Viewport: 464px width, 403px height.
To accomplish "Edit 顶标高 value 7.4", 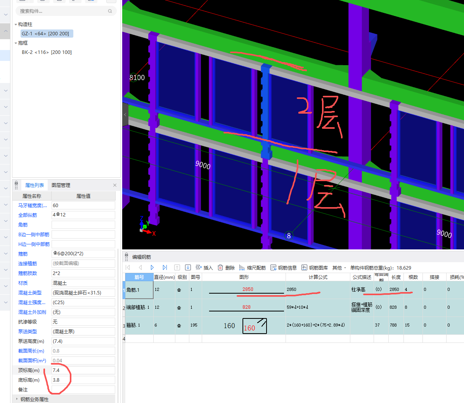I will click(83, 370).
